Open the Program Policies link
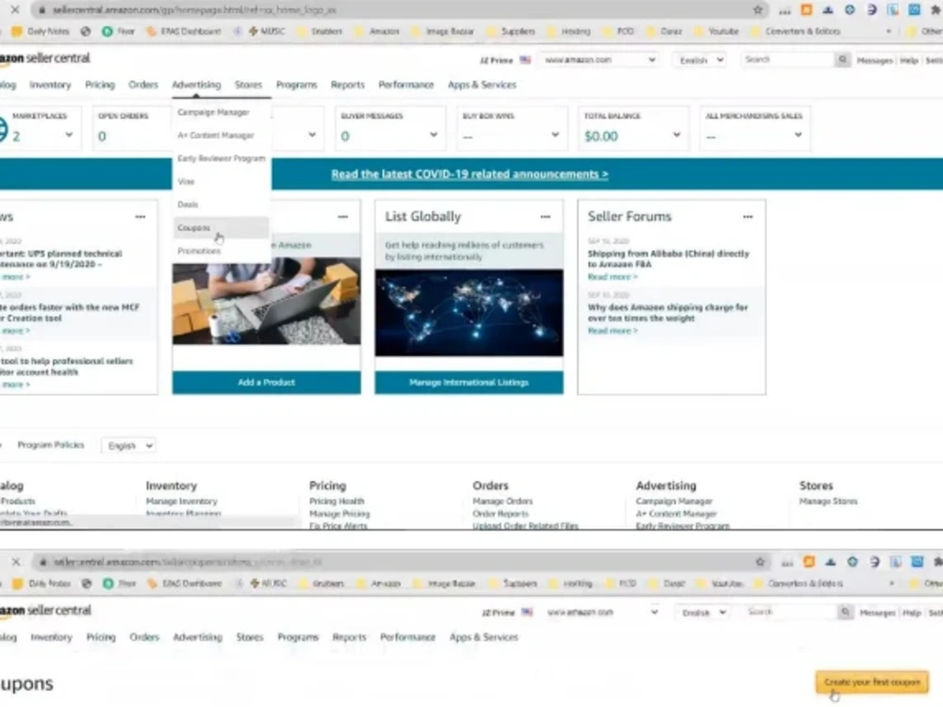The height and width of the screenshot is (707, 943). (x=51, y=445)
